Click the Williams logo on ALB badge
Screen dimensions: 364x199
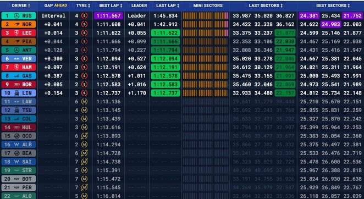point(16,145)
